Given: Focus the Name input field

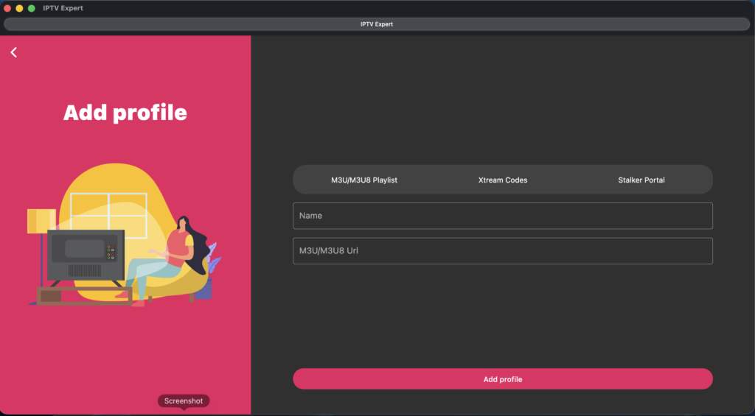Looking at the screenshot, I should (502, 216).
